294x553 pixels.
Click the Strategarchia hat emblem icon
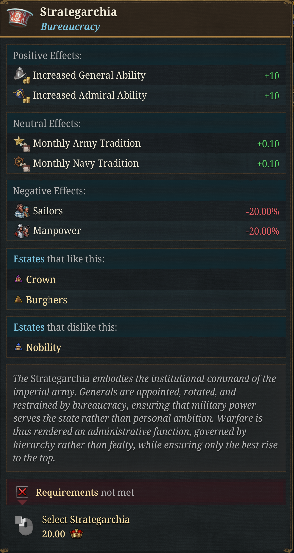[x=20, y=18]
